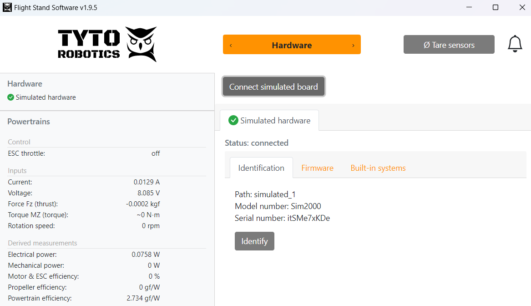Select the Identification tab

point(261,168)
